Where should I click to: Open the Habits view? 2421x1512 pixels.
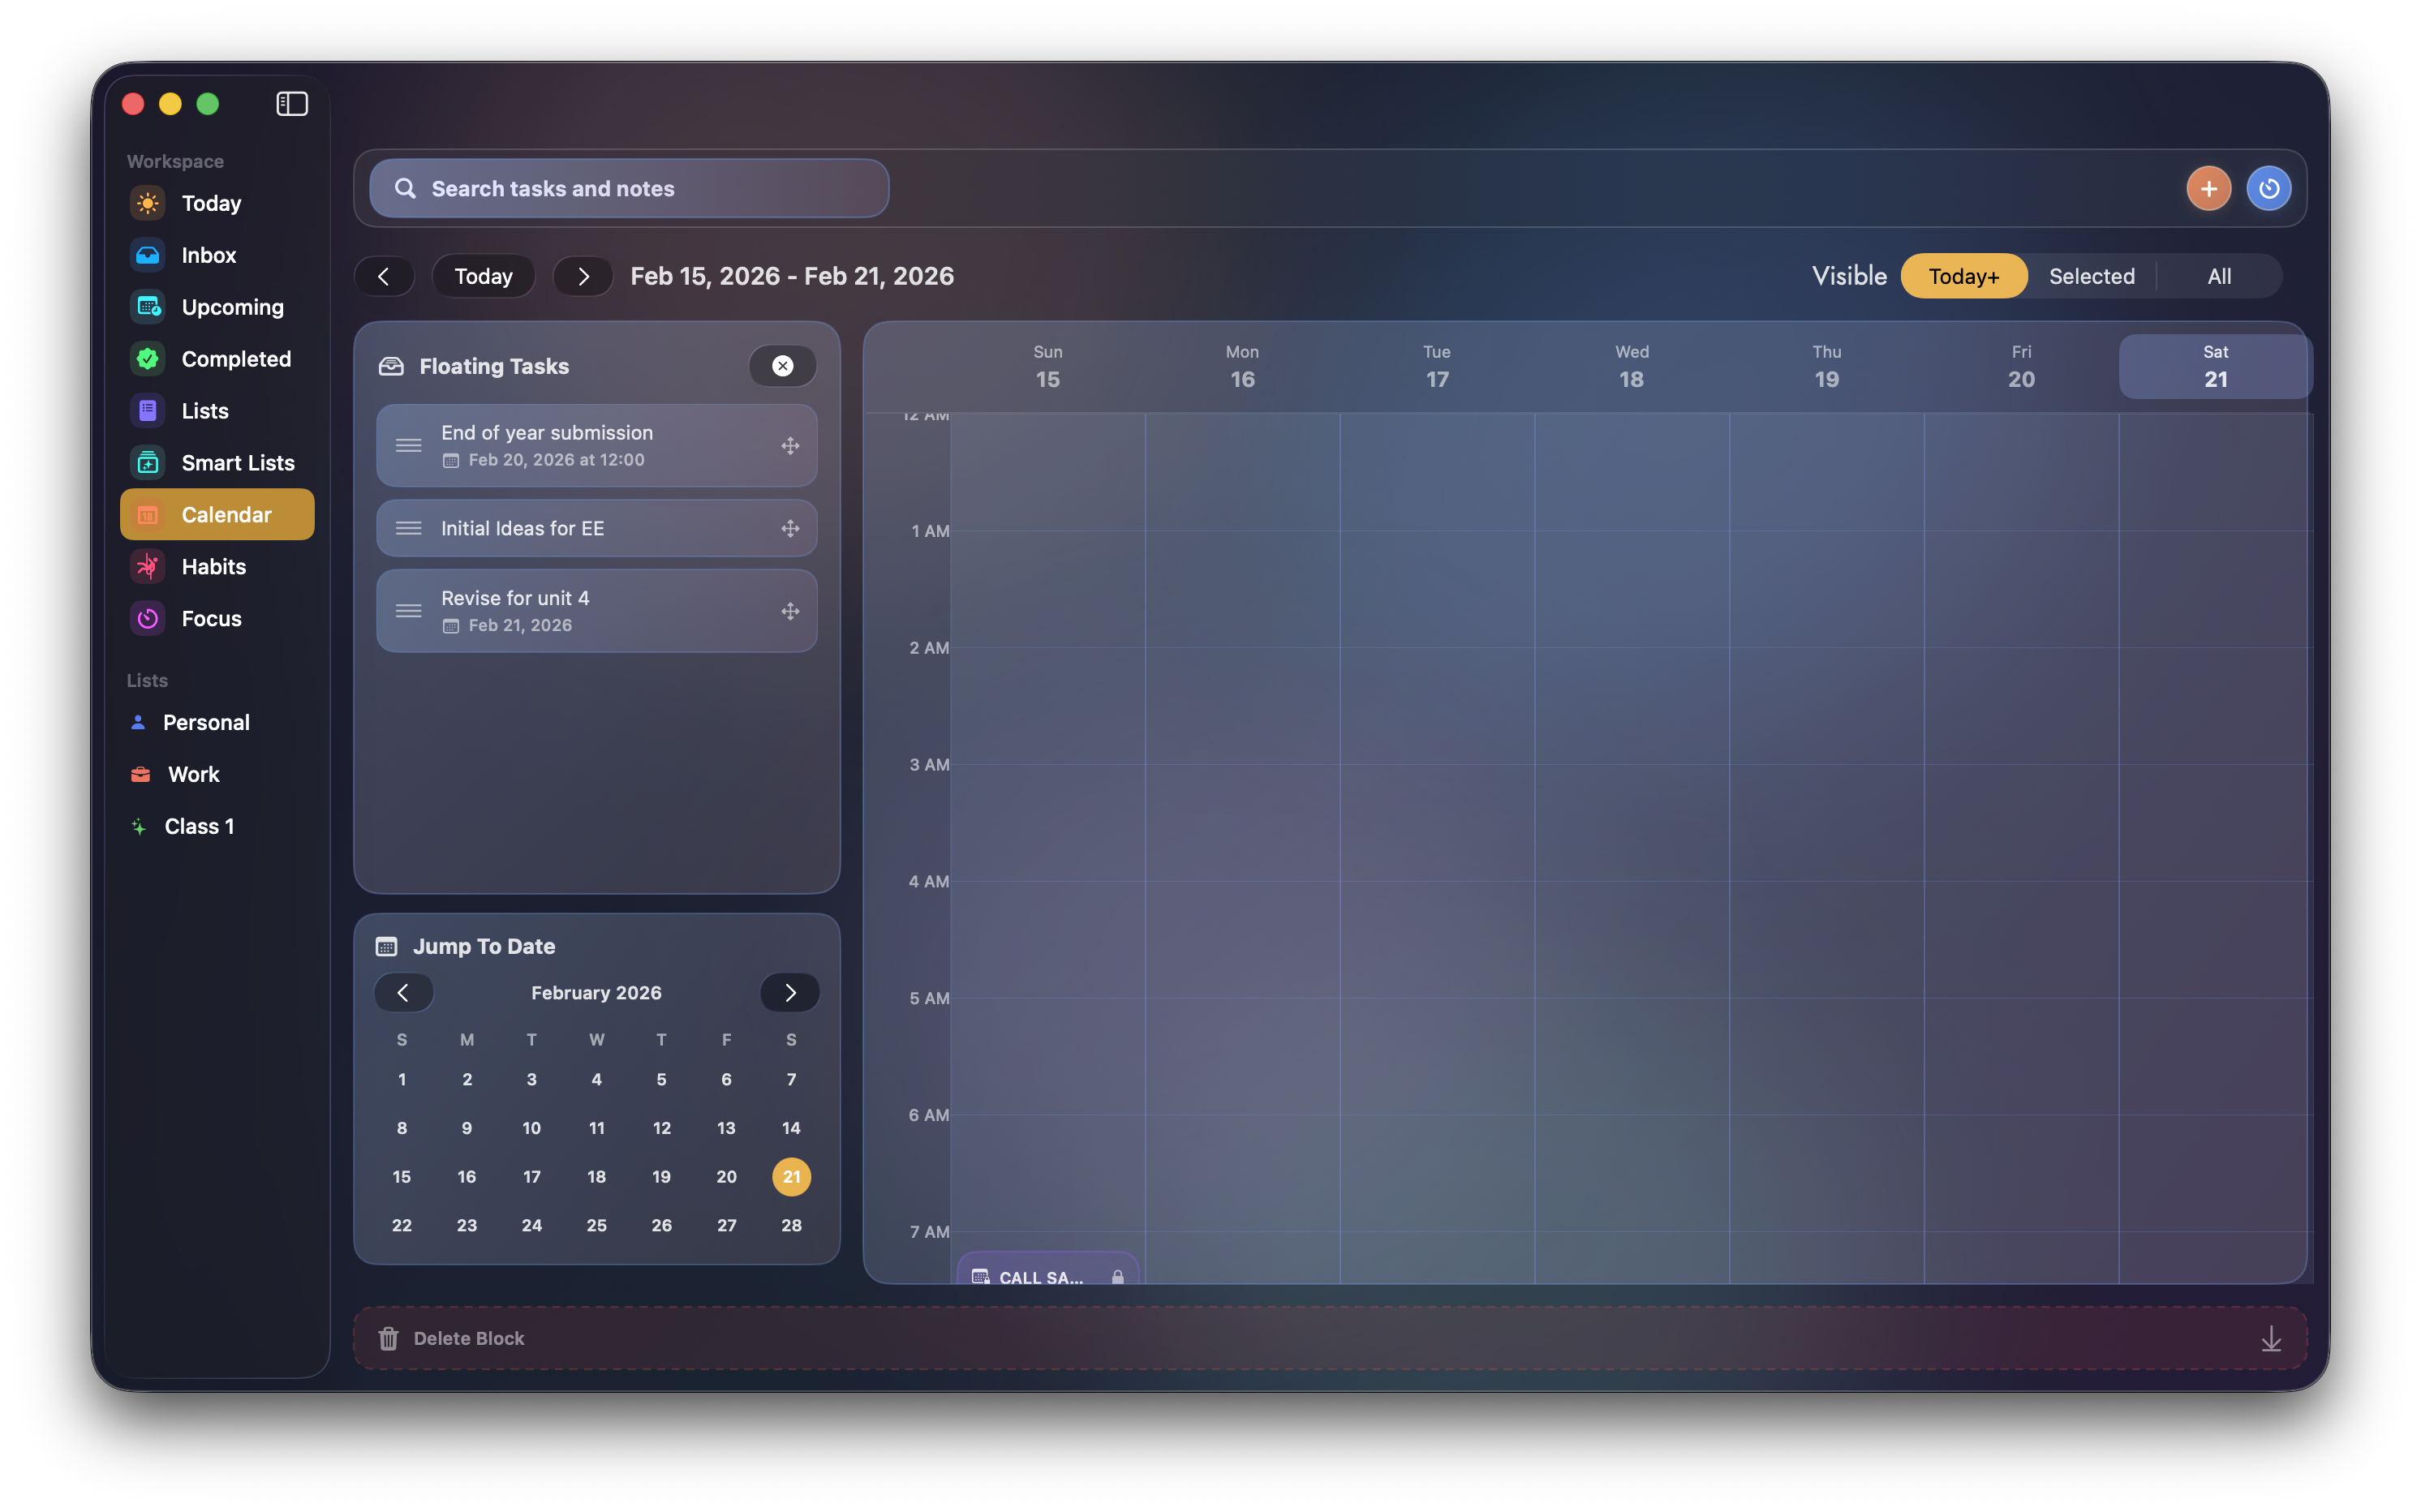[217, 567]
